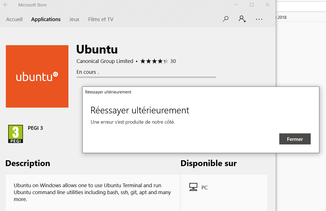326x211 pixels.
Task: Click the orange Ubuntu app logo
Action: 37,76
